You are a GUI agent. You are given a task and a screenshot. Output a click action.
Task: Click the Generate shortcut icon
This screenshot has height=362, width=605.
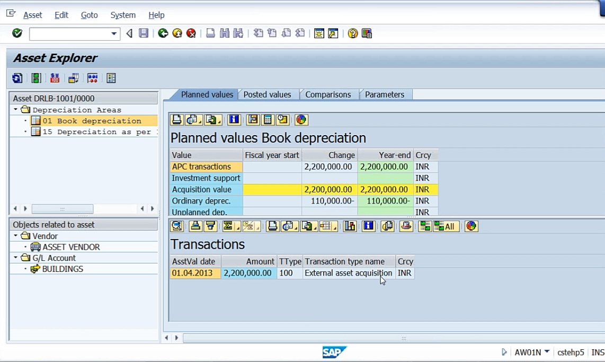[x=333, y=33]
